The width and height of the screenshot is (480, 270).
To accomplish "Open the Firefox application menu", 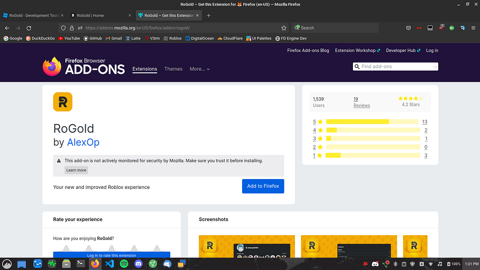I will [x=474, y=28].
